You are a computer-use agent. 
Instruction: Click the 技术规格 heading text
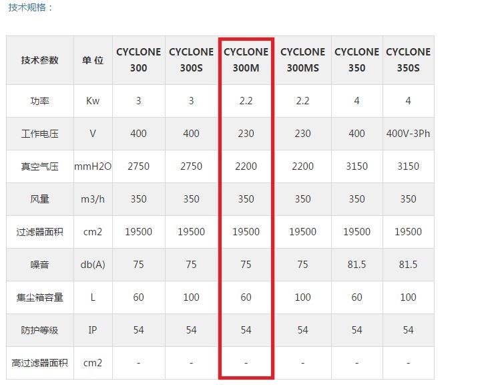pos(30,7)
